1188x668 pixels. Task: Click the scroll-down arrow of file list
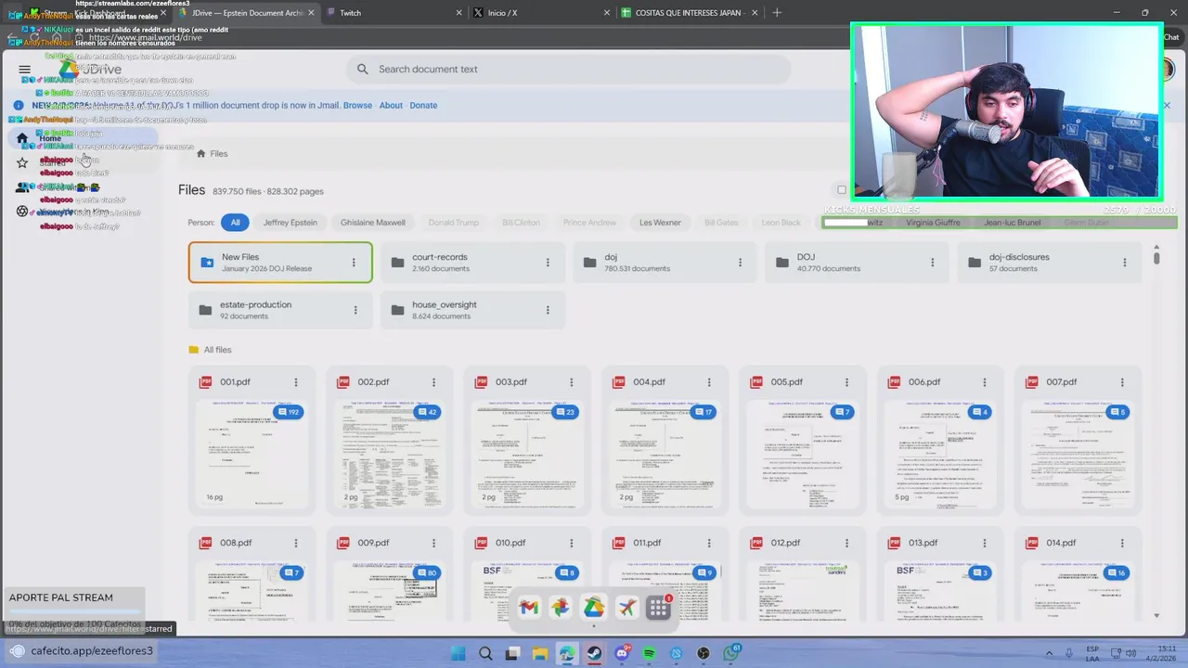[x=1156, y=615]
